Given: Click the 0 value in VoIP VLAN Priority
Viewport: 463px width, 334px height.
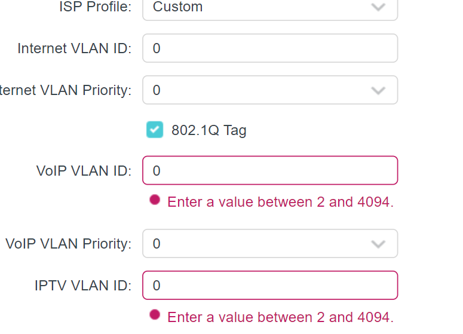Looking at the screenshot, I should point(157,244).
